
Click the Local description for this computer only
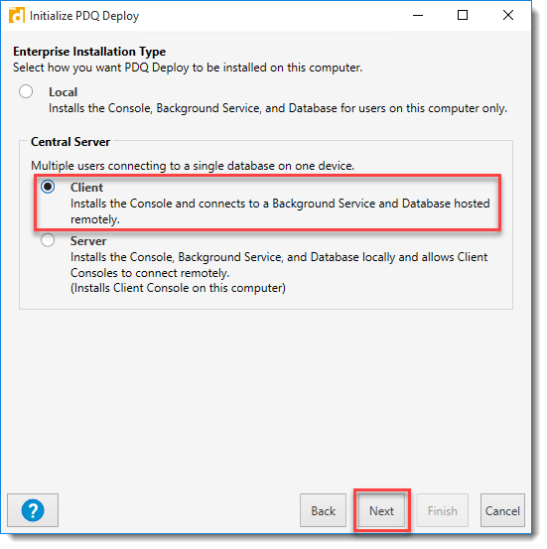pyautogui.click(x=278, y=108)
